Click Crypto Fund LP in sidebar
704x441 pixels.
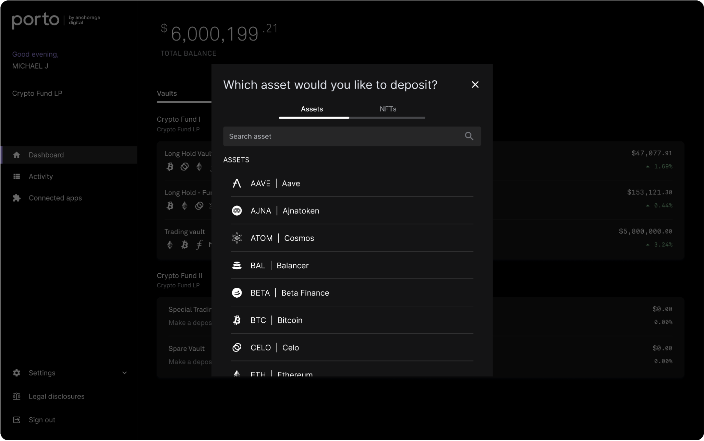[x=37, y=93]
